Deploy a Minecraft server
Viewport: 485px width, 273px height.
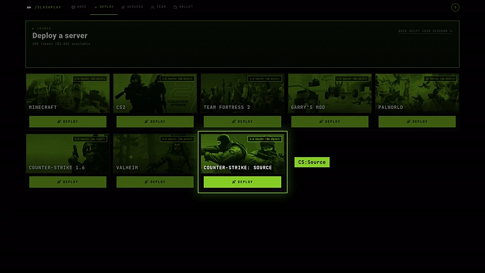coord(68,122)
